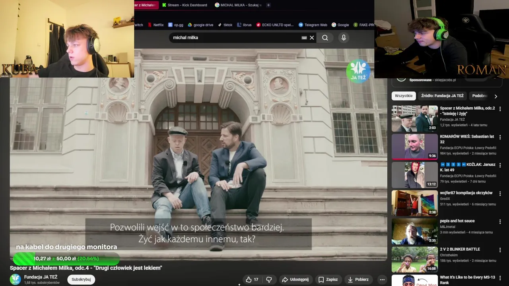The height and width of the screenshot is (286, 509).
Task: Open more actions three-dot menu under video
Action: (x=382, y=280)
